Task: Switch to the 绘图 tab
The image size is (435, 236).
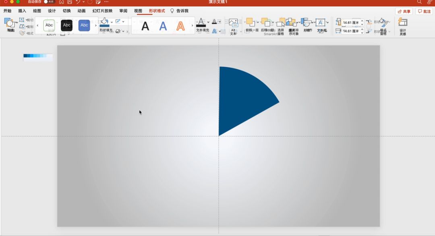Action: (37, 11)
